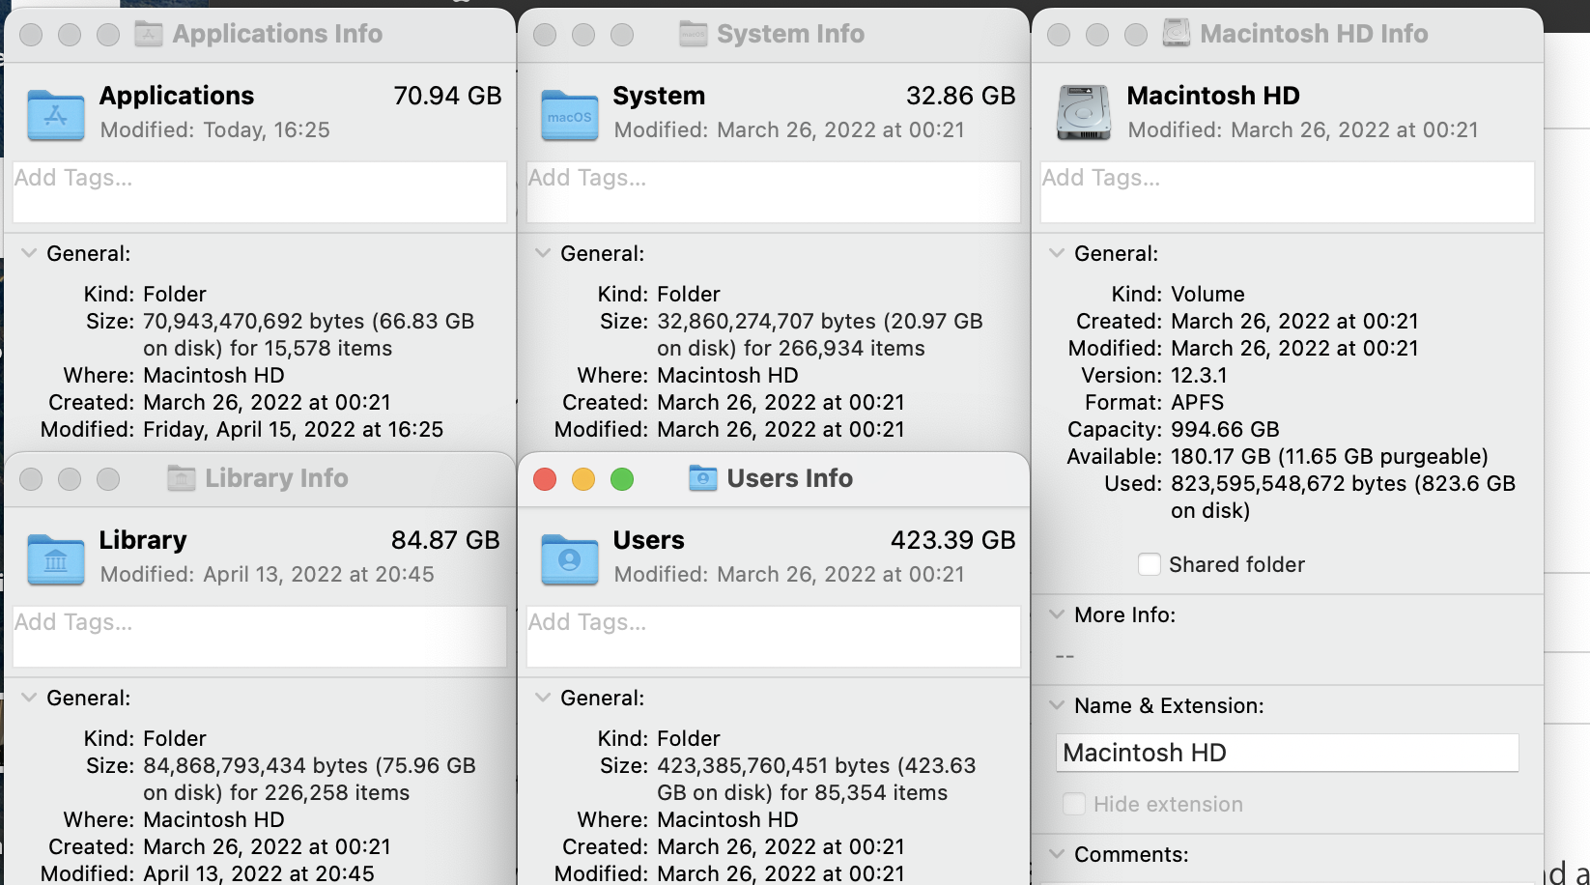This screenshot has width=1590, height=885.
Task: Click the 32.86 GB size in System Info
Action: 961,96
